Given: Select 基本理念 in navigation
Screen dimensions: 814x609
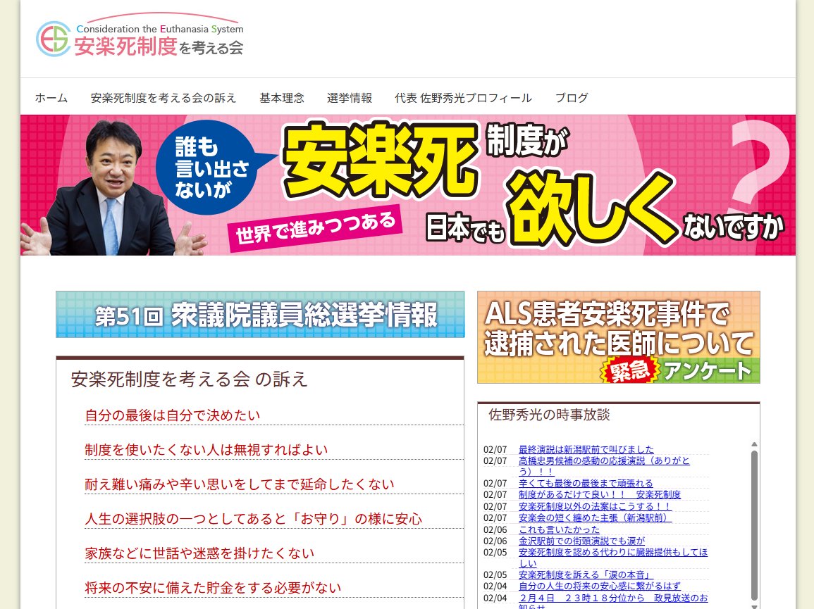Looking at the screenshot, I should [x=281, y=98].
